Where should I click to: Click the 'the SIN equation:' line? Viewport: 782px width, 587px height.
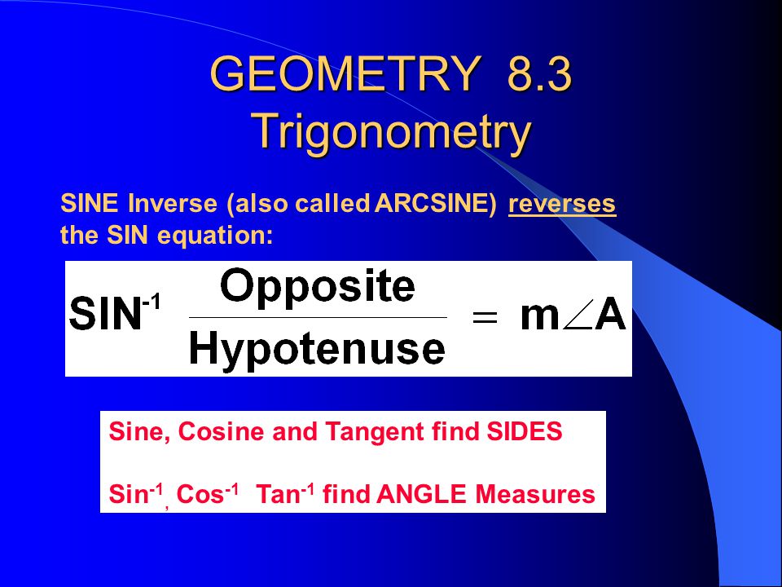pyautogui.click(x=166, y=236)
